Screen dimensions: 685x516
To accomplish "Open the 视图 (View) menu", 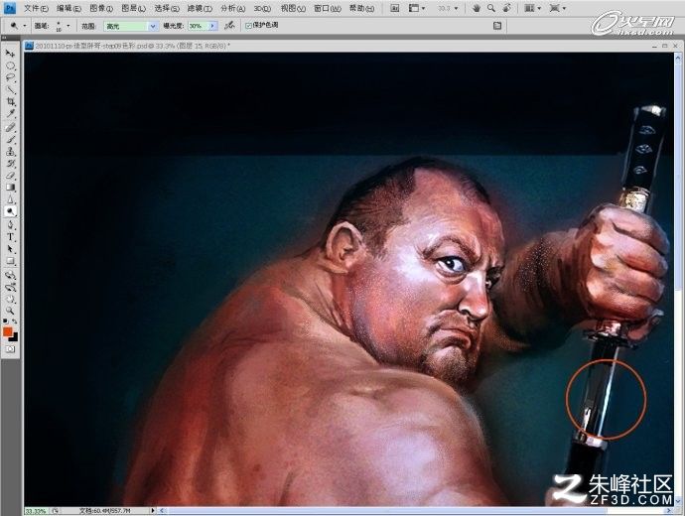I will click(x=293, y=8).
